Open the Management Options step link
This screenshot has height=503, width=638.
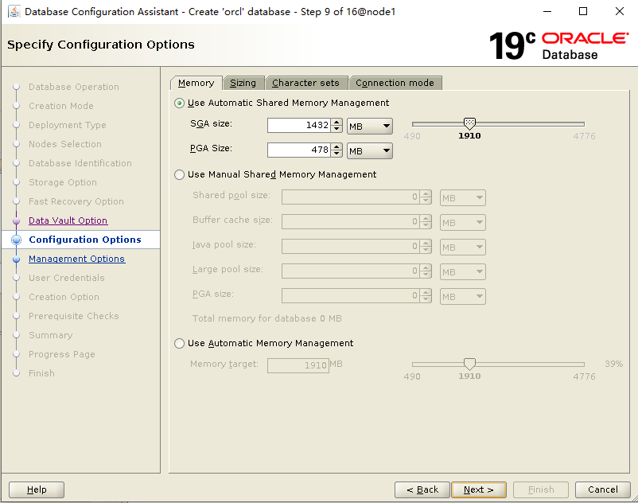click(x=76, y=259)
